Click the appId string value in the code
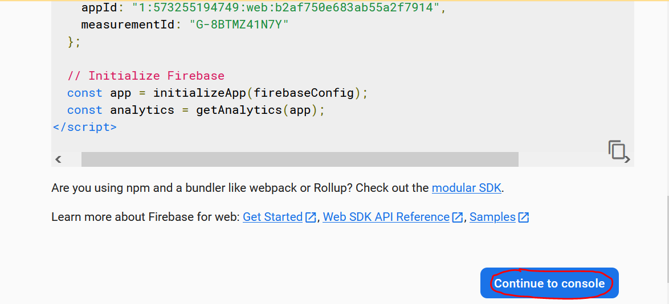 click(x=285, y=7)
